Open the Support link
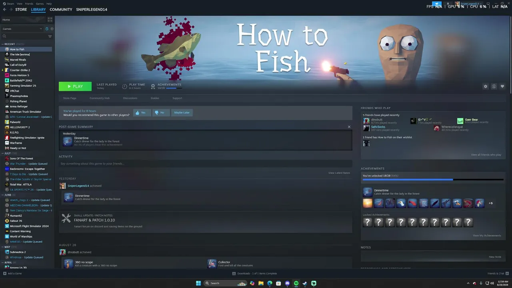Image resolution: width=512 pixels, height=288 pixels. [x=177, y=98]
